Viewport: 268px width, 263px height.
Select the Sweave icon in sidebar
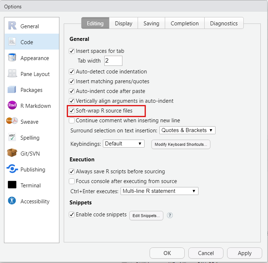pyautogui.click(x=12, y=122)
